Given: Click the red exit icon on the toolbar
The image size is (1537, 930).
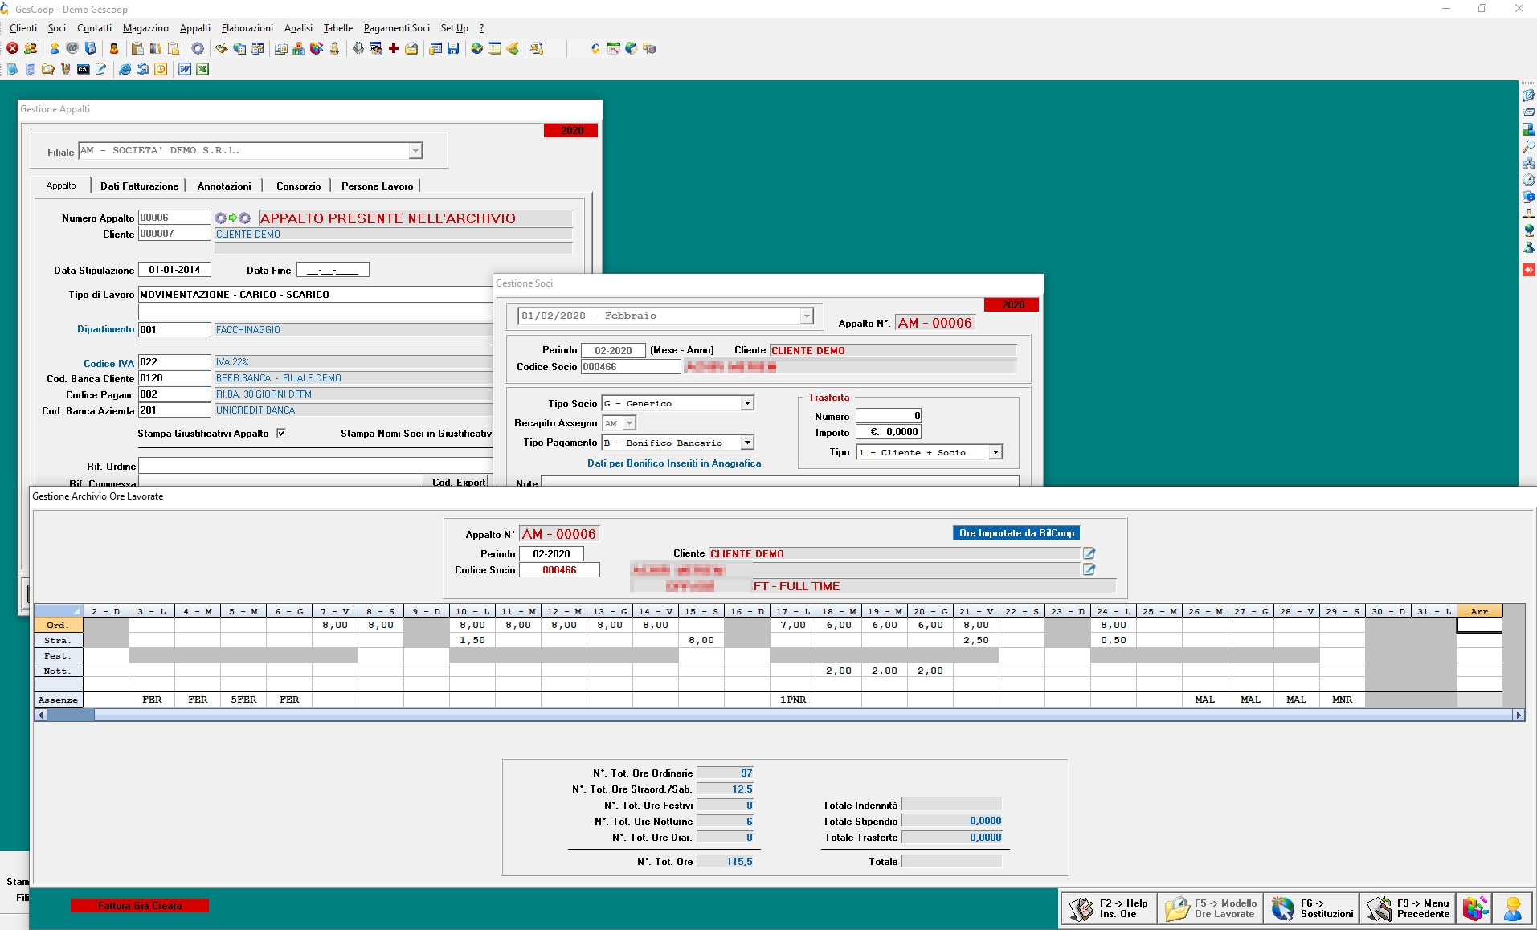Looking at the screenshot, I should [x=12, y=48].
